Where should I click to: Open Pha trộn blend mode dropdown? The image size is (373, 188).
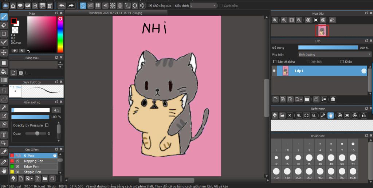click(335, 55)
